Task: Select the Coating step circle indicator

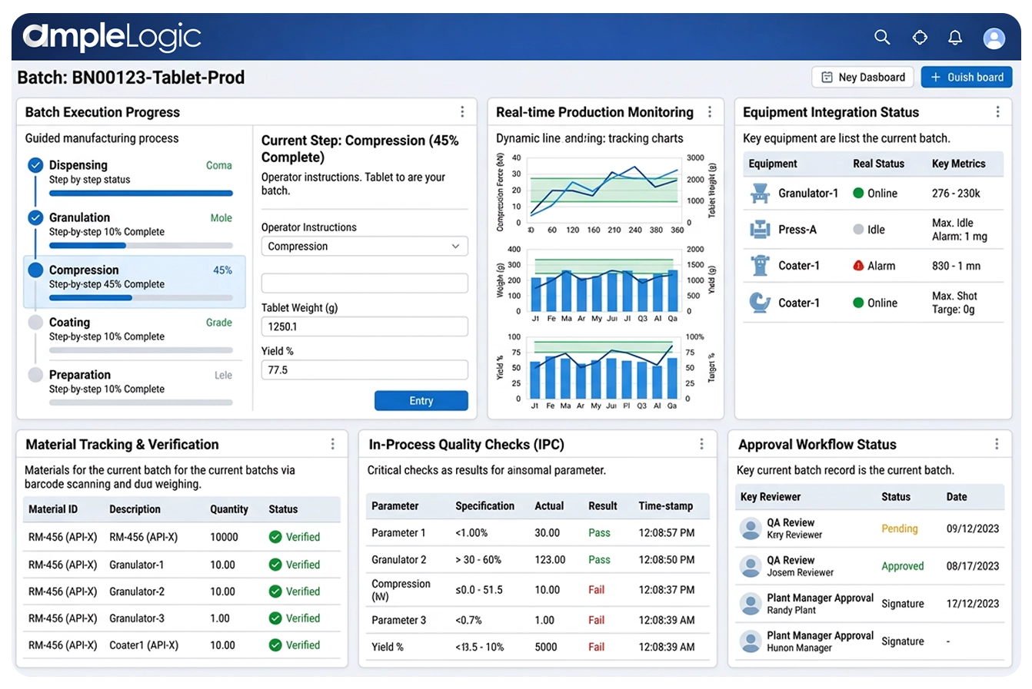Action: [x=35, y=323]
